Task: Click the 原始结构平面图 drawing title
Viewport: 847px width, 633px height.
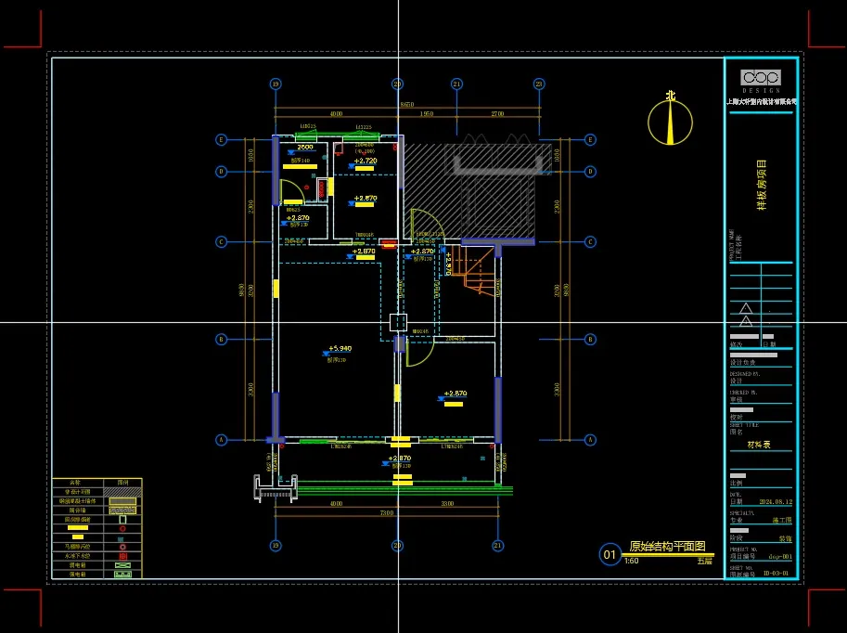Action: [668, 546]
